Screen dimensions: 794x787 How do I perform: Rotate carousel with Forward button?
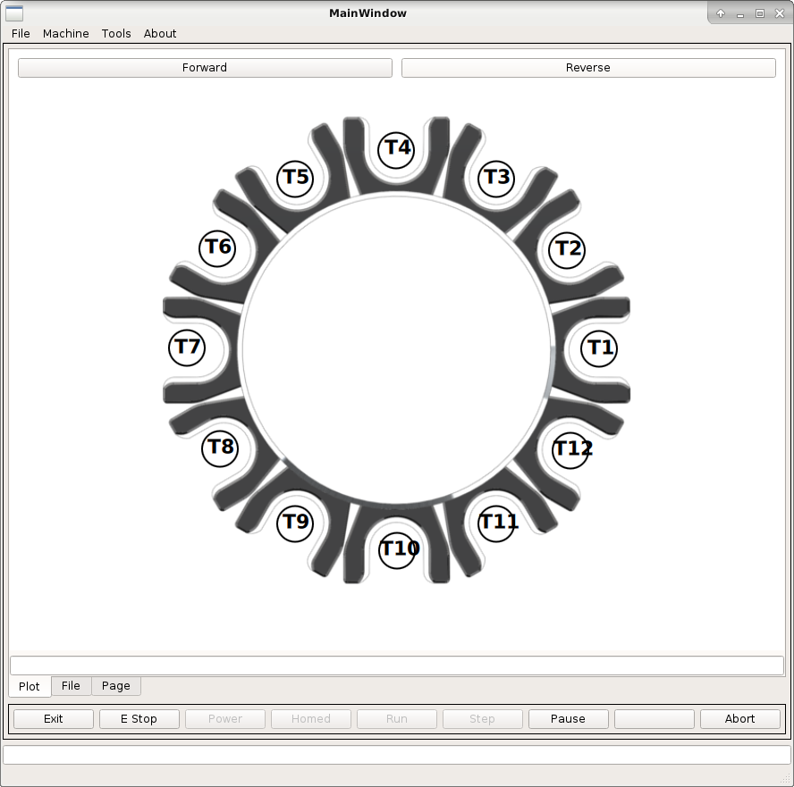[205, 68]
